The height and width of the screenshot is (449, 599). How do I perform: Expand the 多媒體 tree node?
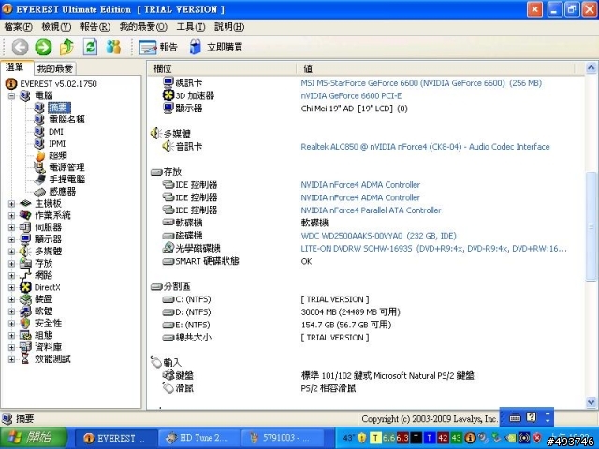(x=11, y=252)
